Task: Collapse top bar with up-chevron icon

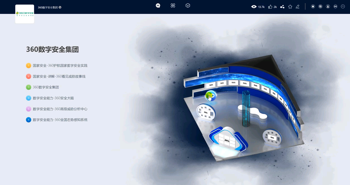Action: click(343, 7)
